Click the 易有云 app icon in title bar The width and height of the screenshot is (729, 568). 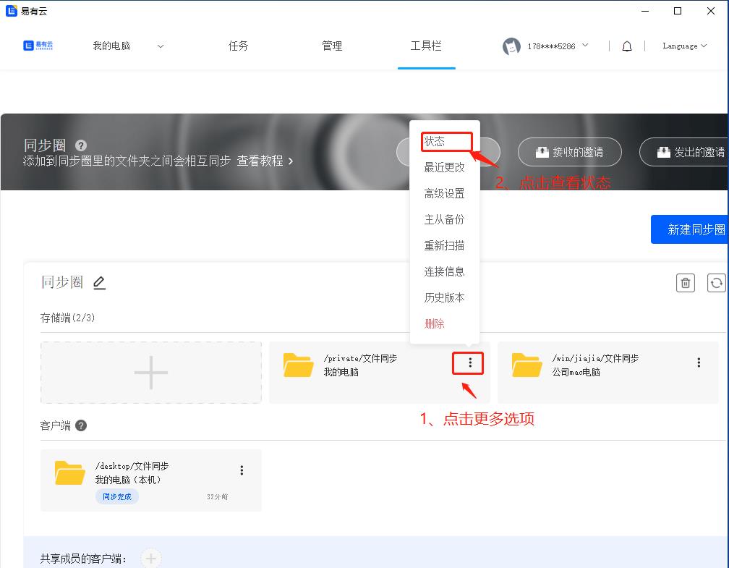point(12,11)
